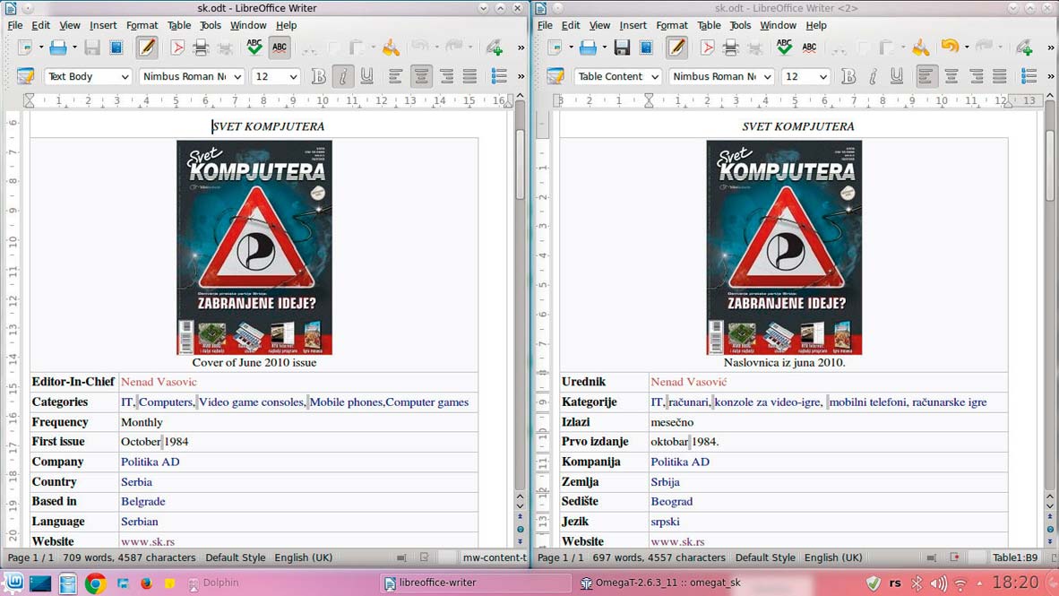Open Insert menu in left window
1059x596 pixels.
pos(103,25)
